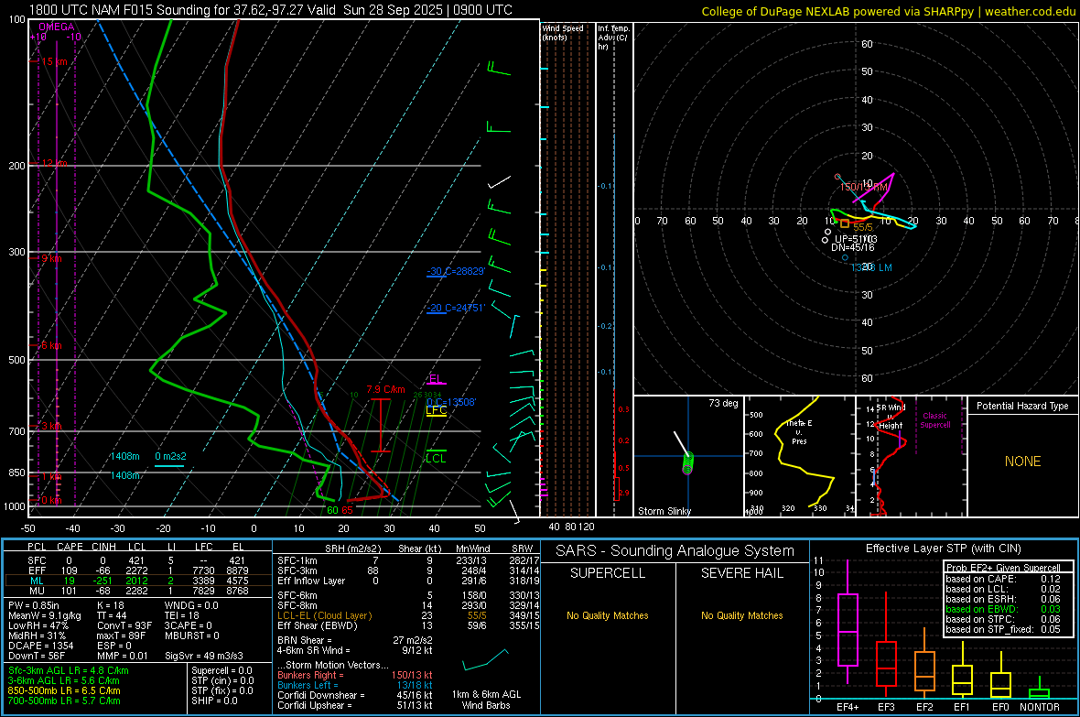The height and width of the screenshot is (717, 1080).
Task: Click the 'DCAPE = 1354' value
Action: [40, 646]
